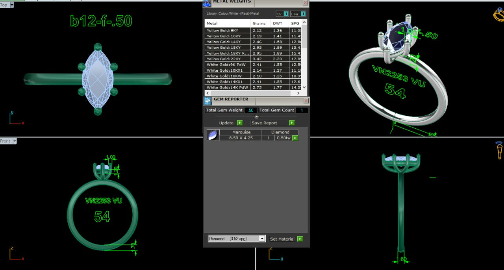Select the Yellow Gold:18KY row
The width and height of the screenshot is (504, 270).
coord(253,47)
